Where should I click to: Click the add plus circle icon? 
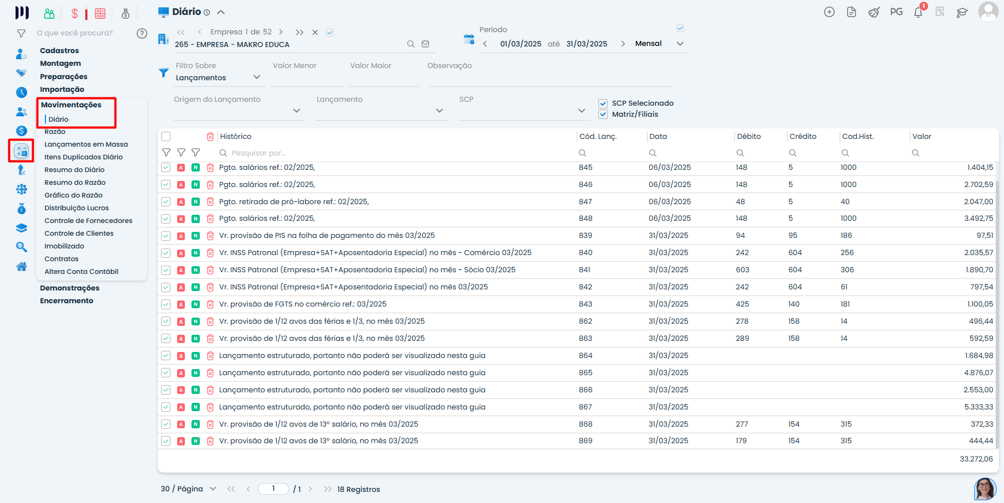pyautogui.click(x=829, y=12)
